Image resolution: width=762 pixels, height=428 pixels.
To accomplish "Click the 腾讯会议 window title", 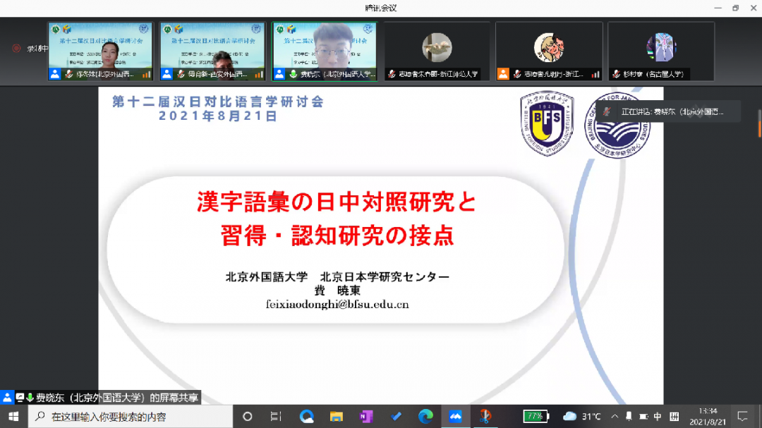I will point(381,8).
